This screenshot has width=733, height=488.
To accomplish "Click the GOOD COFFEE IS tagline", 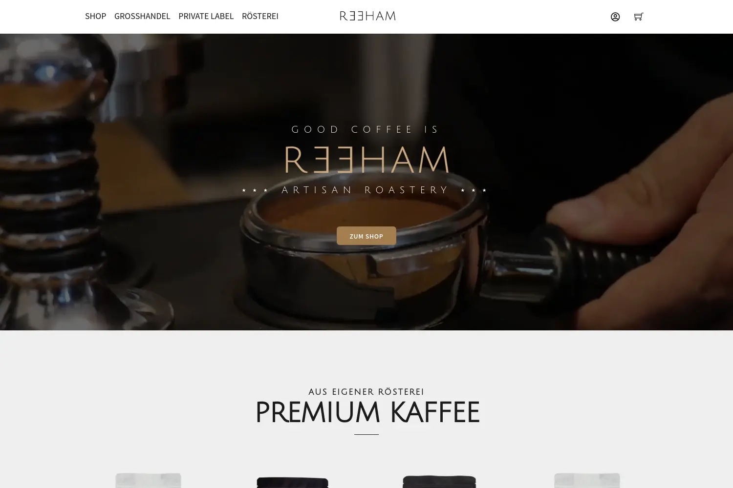I will click(366, 129).
